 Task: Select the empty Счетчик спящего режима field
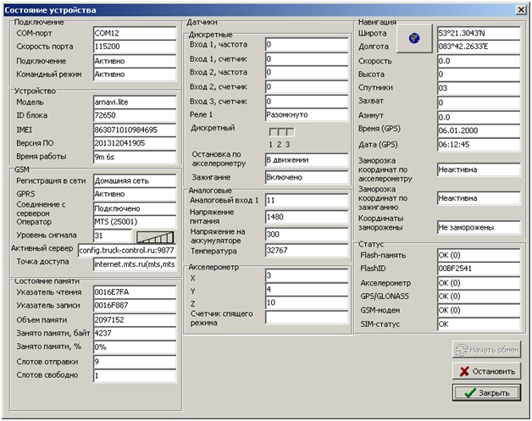click(306, 318)
